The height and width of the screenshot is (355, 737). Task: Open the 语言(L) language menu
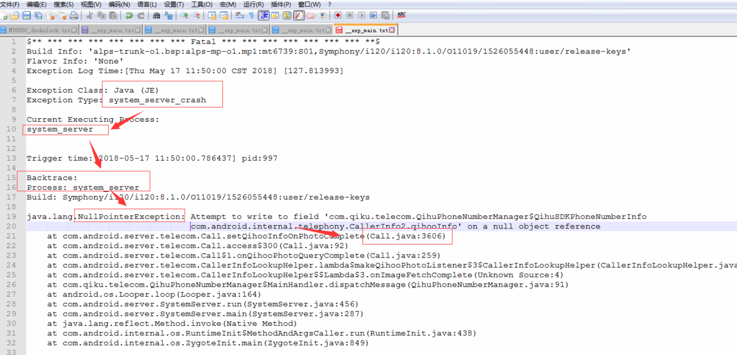tap(146, 4)
